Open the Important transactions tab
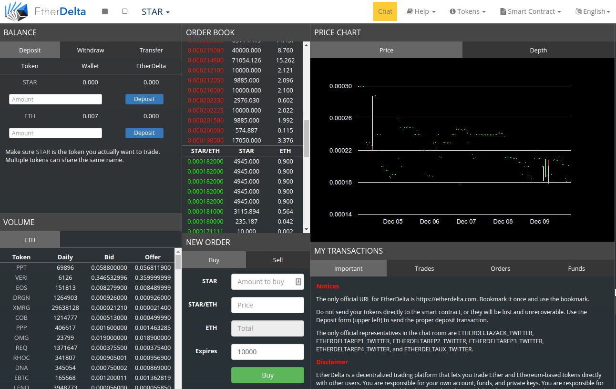The height and width of the screenshot is (389, 616). tap(349, 268)
